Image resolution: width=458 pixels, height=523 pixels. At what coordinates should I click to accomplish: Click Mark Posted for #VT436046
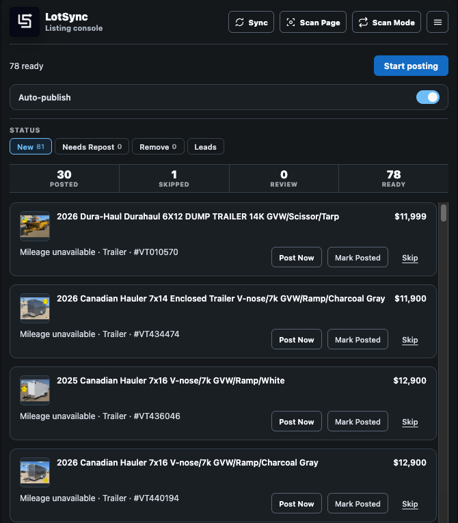pos(358,421)
